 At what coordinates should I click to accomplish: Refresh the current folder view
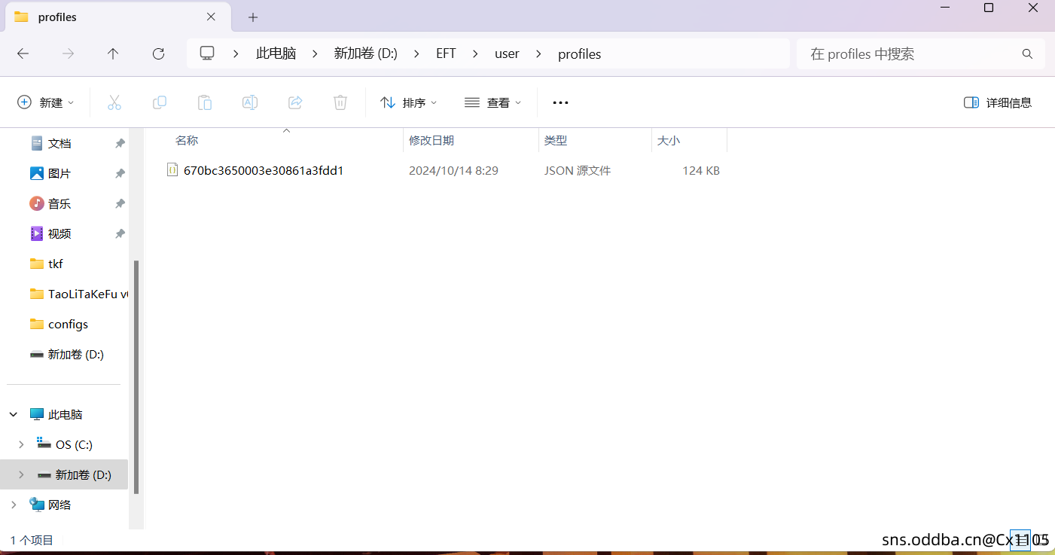click(158, 53)
